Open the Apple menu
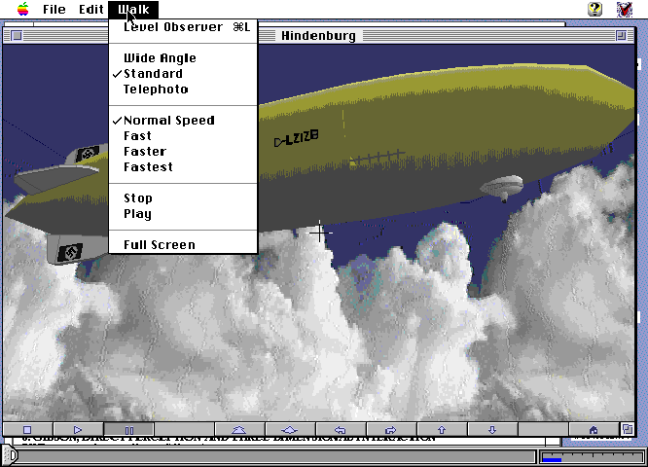The width and height of the screenshot is (648, 467). click(22, 9)
